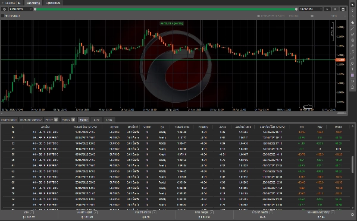Viewport: 357px width, 221px height.
Task: Click the small box icon after second summary label
Action: click(x=96, y=212)
